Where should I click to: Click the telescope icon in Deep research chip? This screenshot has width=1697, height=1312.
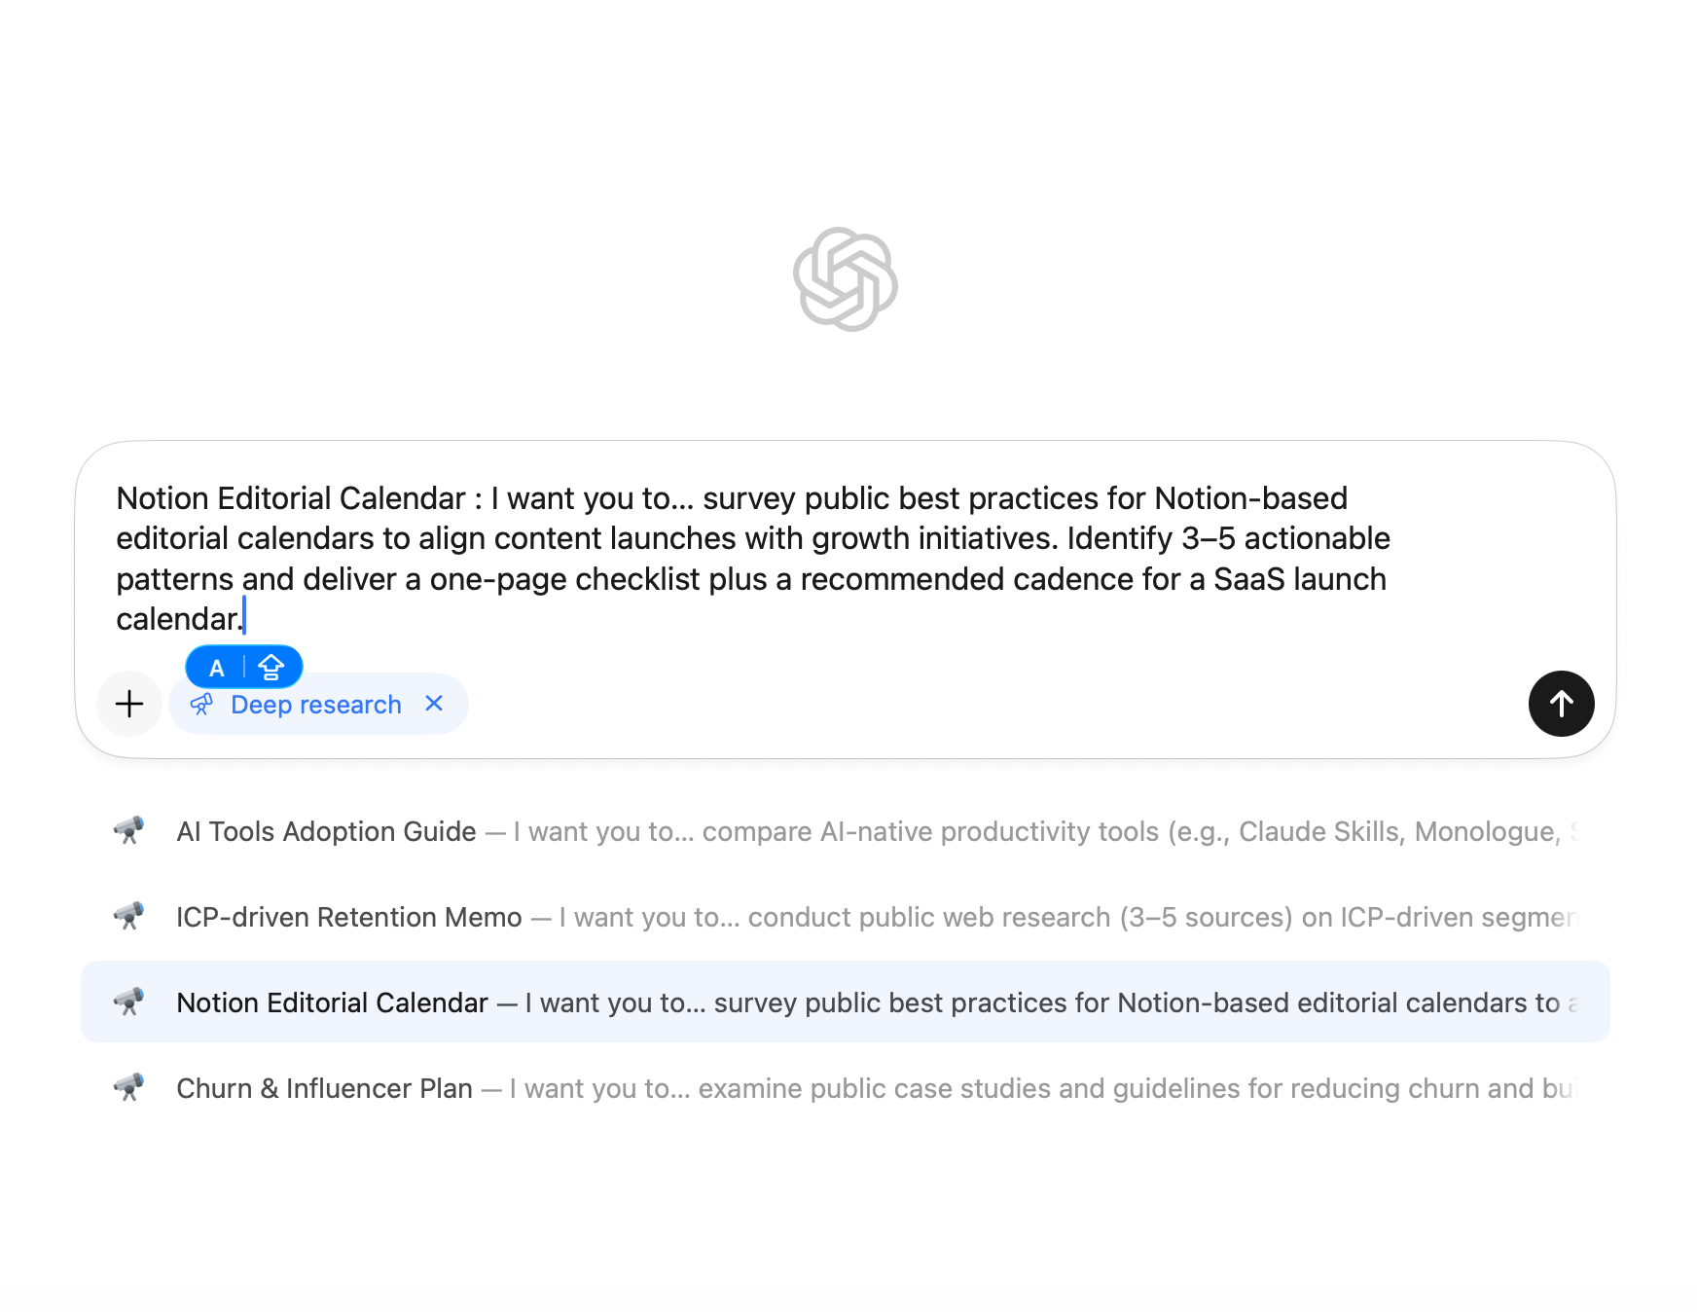(x=201, y=705)
